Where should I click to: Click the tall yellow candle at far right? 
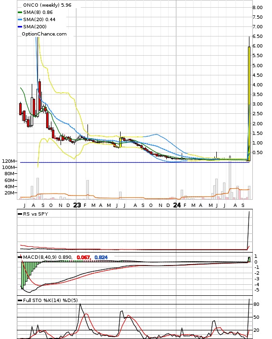coord(249,104)
